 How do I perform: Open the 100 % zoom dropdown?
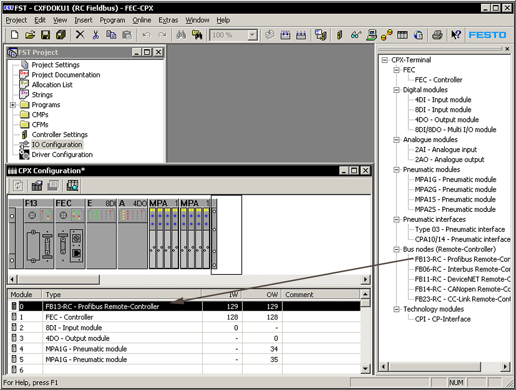252,35
